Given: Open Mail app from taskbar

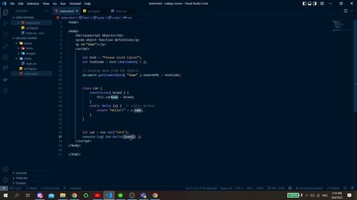Looking at the screenshot, I should 51,195.
